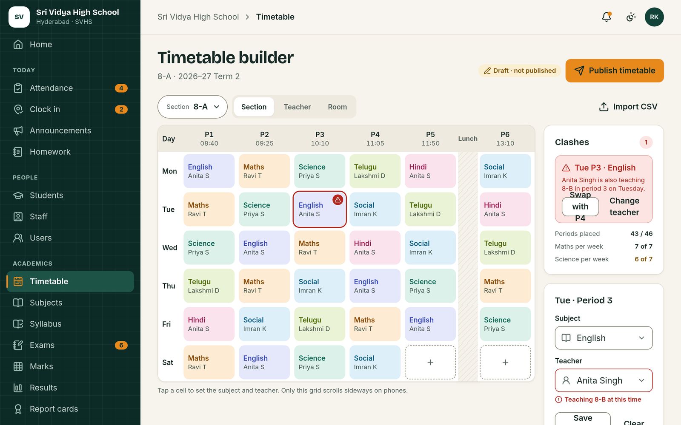Click Change teacher link

(624, 207)
